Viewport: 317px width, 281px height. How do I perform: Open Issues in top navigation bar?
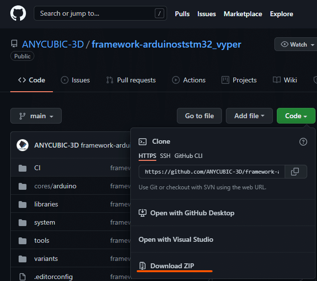click(x=206, y=14)
